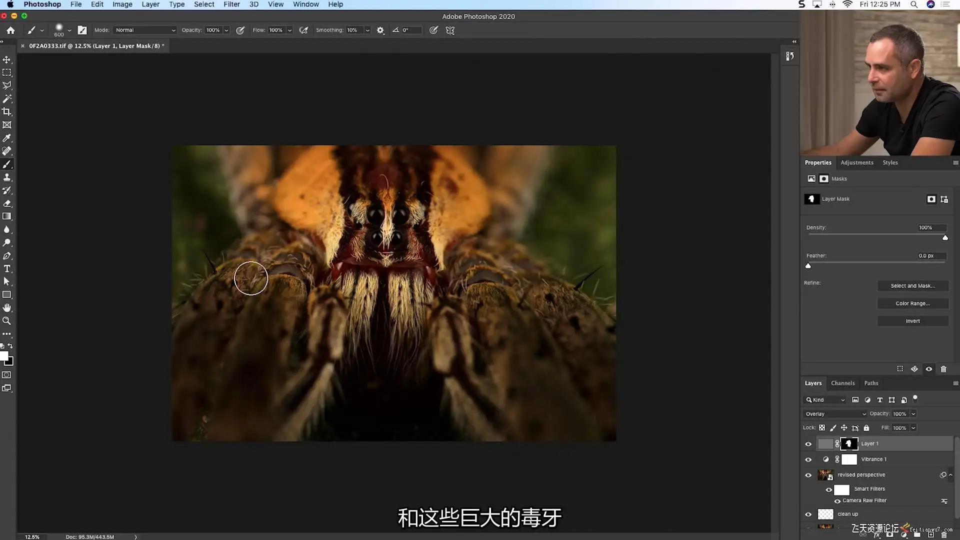Screen dimensions: 960x540
Task: Open the Overlay blend mode dropdown
Action: (835, 414)
